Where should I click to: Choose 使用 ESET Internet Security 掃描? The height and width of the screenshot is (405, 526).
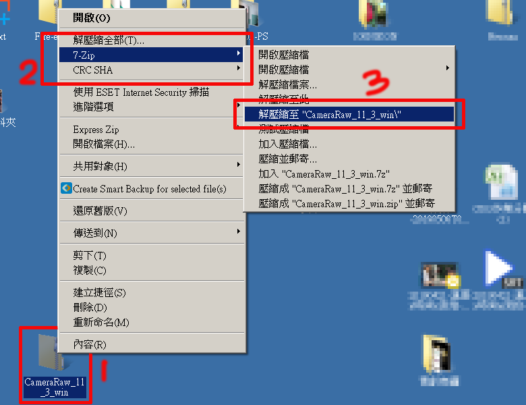[x=151, y=92]
